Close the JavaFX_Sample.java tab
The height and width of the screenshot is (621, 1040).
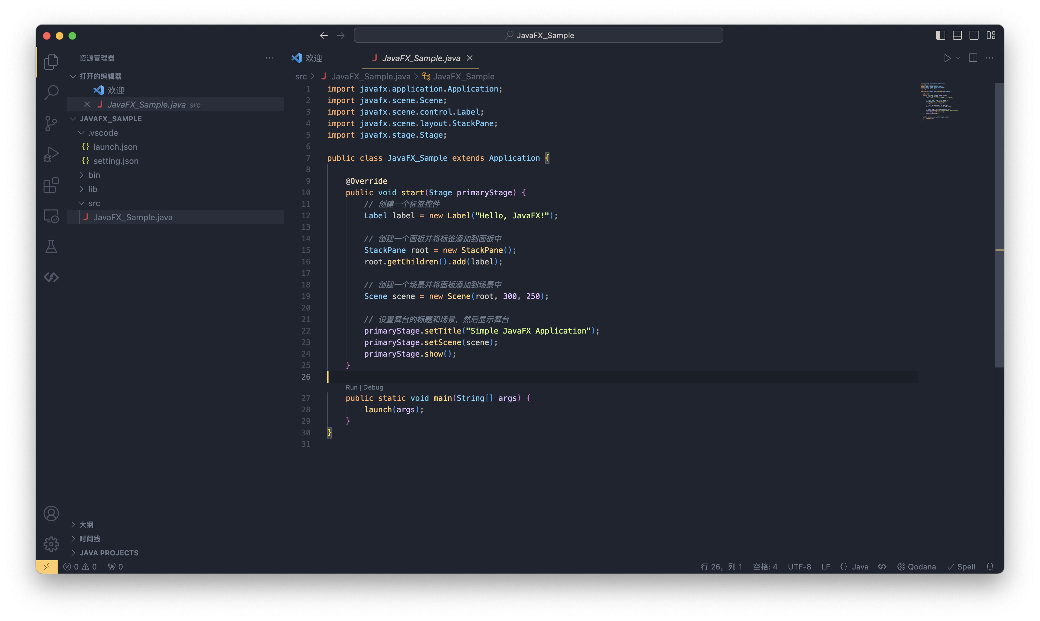pos(470,58)
